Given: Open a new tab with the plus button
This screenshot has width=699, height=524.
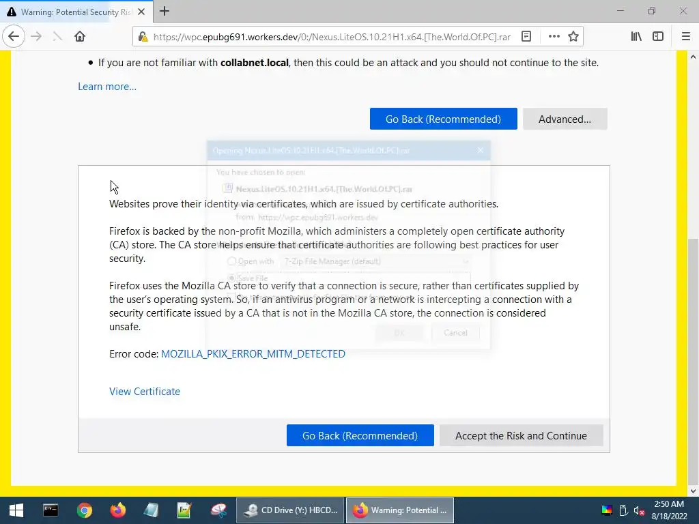Looking at the screenshot, I should (x=165, y=11).
